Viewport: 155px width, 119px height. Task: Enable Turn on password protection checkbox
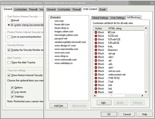point(9,37)
